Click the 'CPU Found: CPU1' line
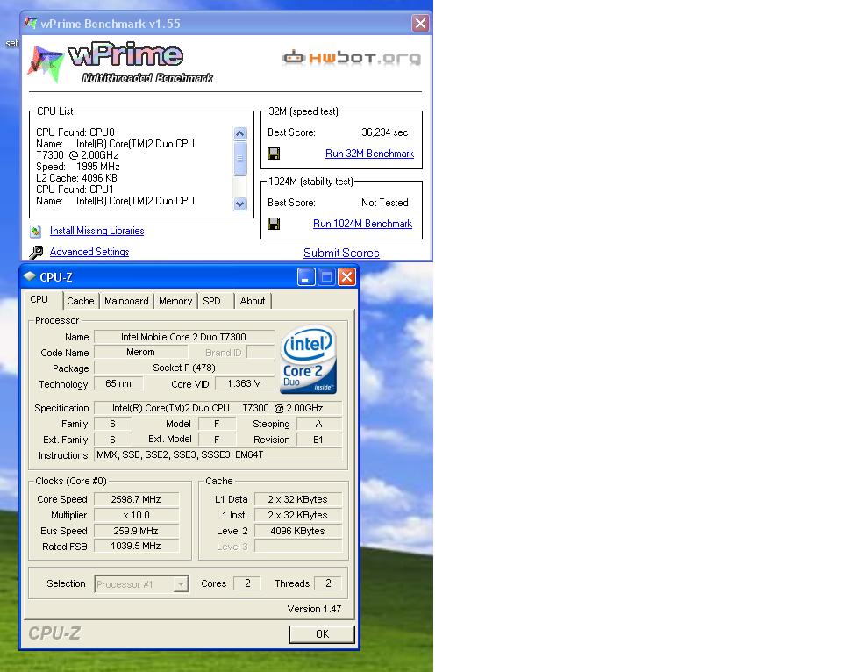 tap(75, 189)
